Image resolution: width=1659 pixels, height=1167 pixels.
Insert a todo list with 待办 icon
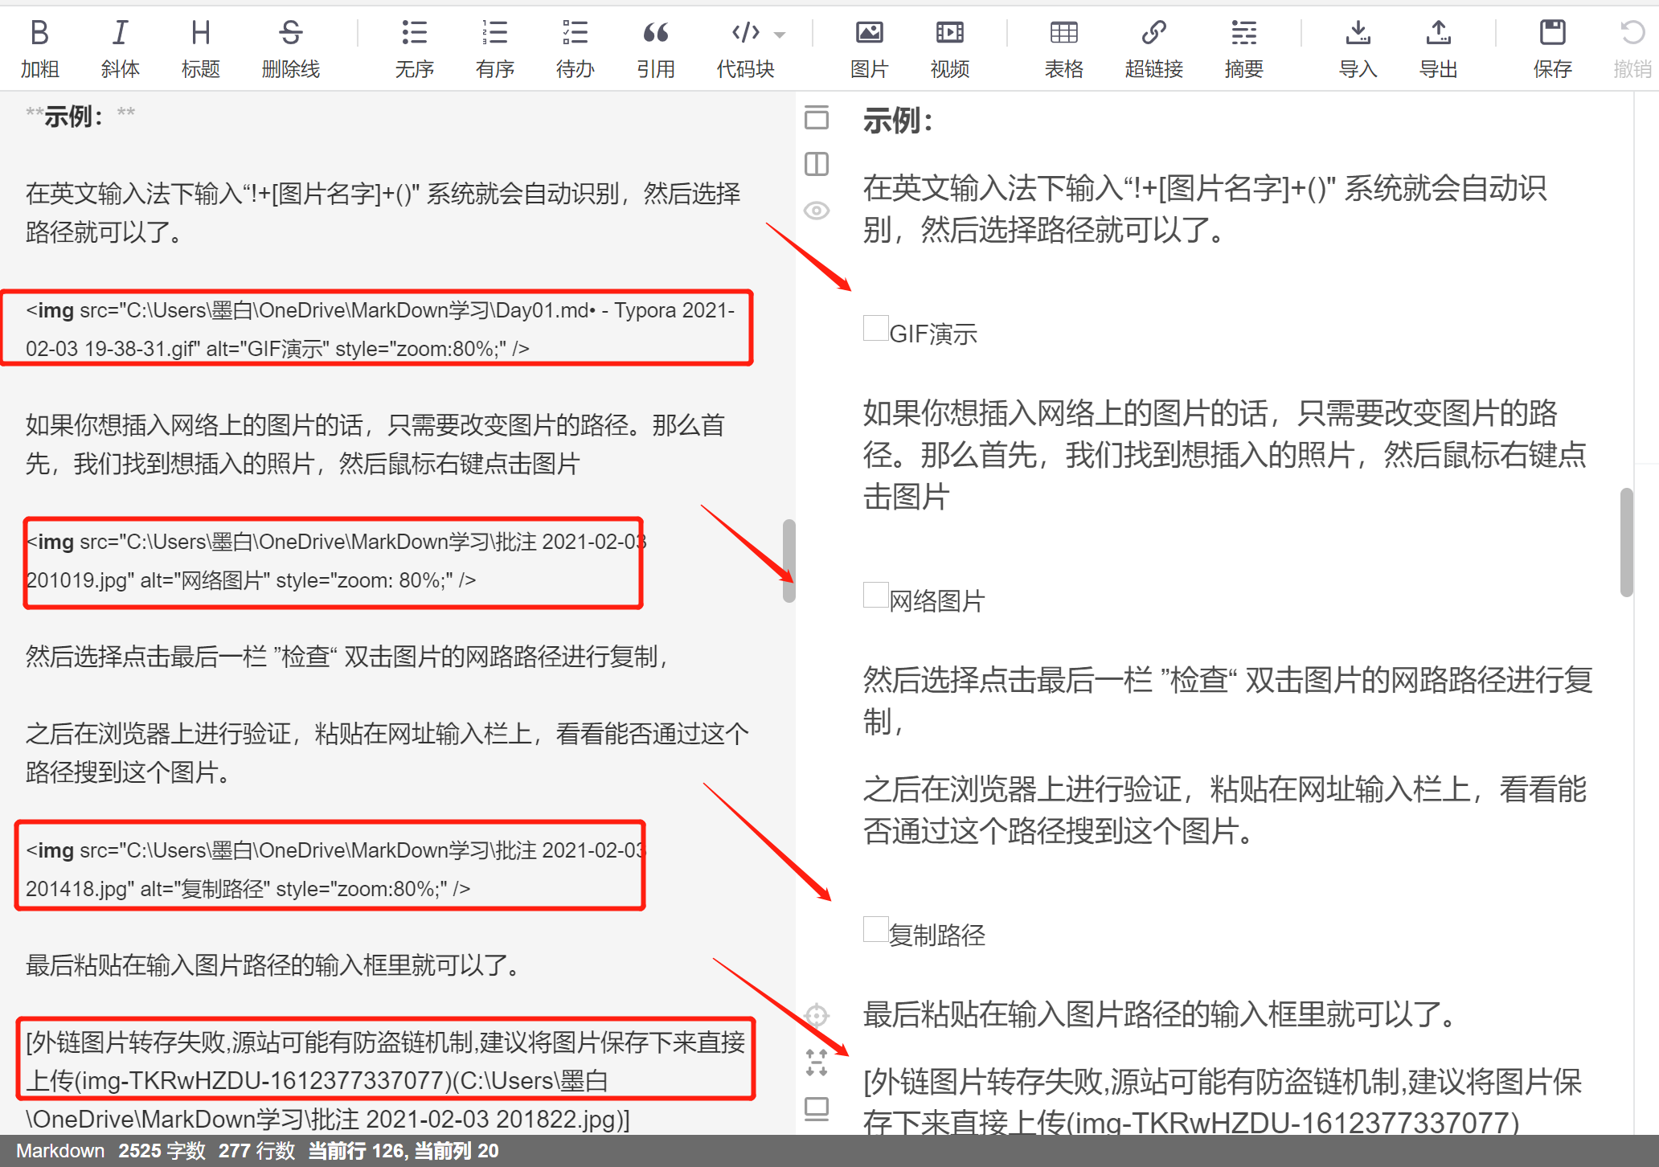pos(574,47)
